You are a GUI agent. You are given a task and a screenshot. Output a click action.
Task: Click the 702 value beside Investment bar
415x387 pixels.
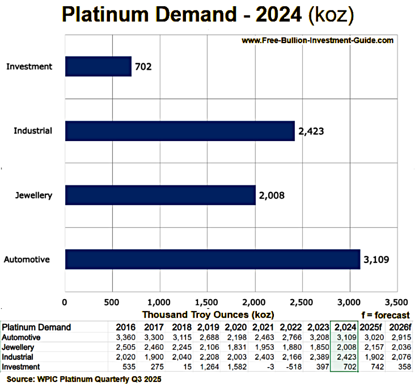click(143, 66)
